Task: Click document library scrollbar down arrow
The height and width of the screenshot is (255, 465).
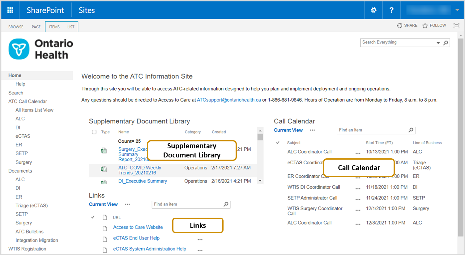Action: point(260,181)
